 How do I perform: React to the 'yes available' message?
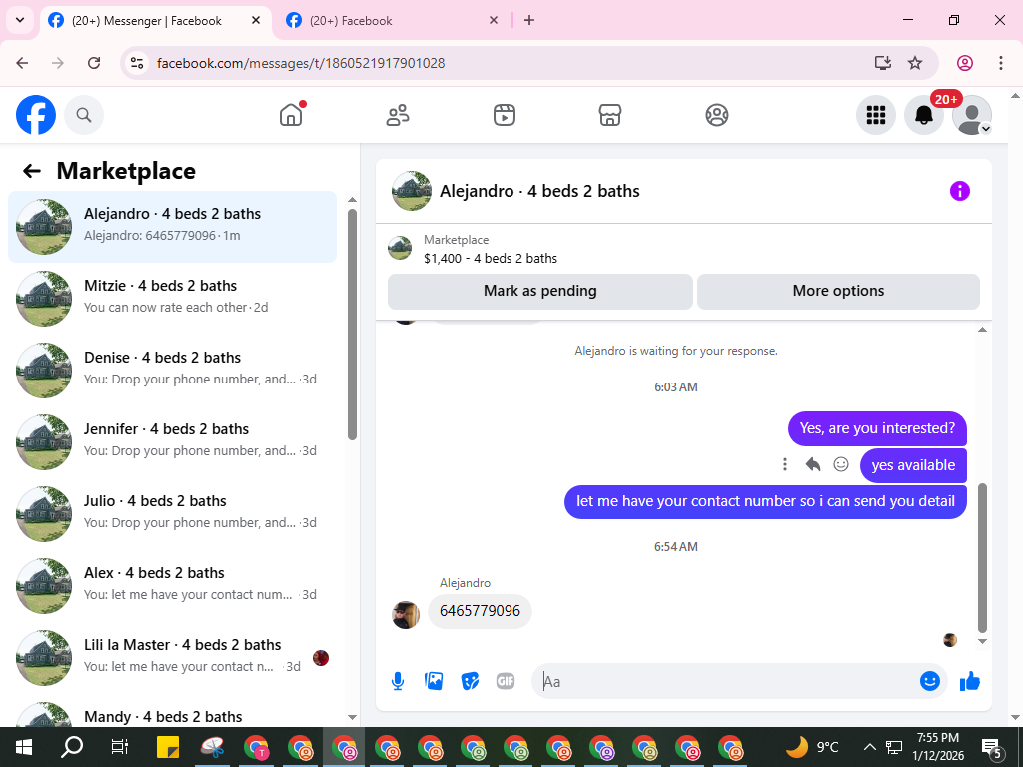(x=841, y=464)
